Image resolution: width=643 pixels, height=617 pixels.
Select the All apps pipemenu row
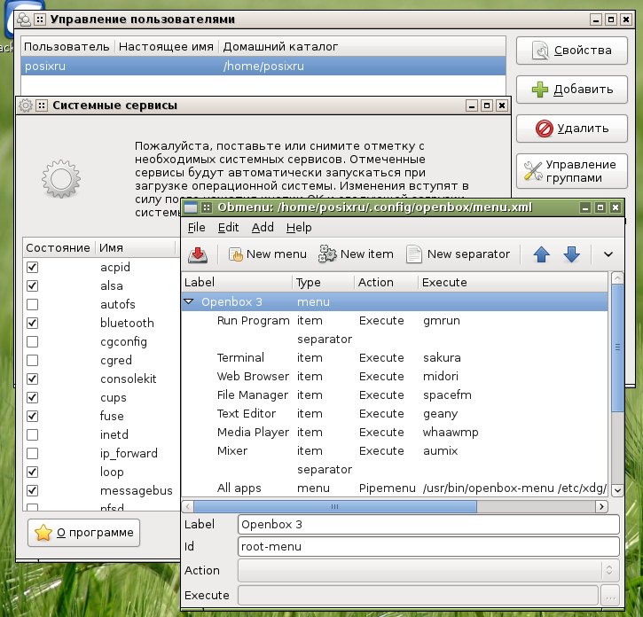point(394,488)
